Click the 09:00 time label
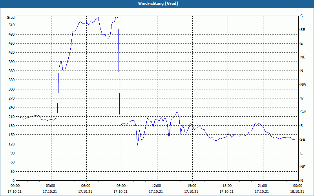 pos(122,186)
